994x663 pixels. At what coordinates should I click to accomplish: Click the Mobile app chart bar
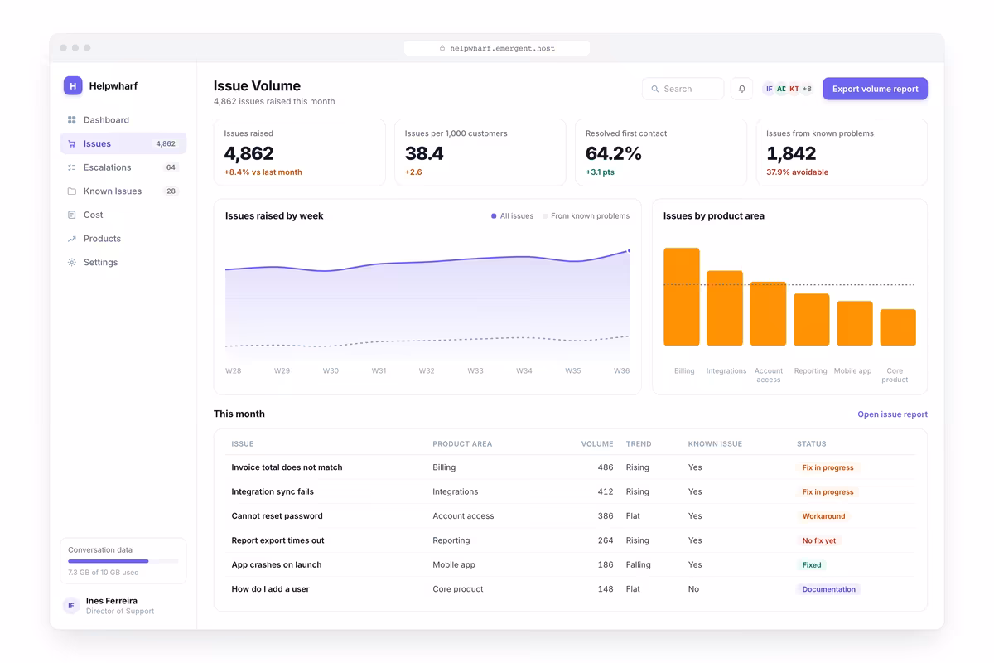pos(855,323)
